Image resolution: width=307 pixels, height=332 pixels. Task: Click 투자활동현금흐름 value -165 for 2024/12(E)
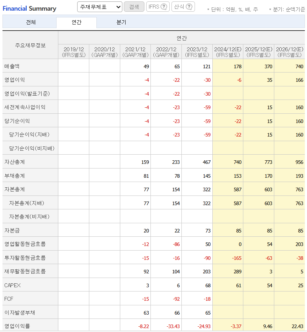(x=237, y=258)
